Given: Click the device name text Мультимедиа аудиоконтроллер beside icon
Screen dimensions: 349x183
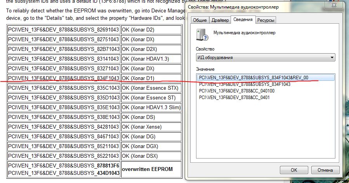Looking at the screenshot, I should click(x=245, y=33).
